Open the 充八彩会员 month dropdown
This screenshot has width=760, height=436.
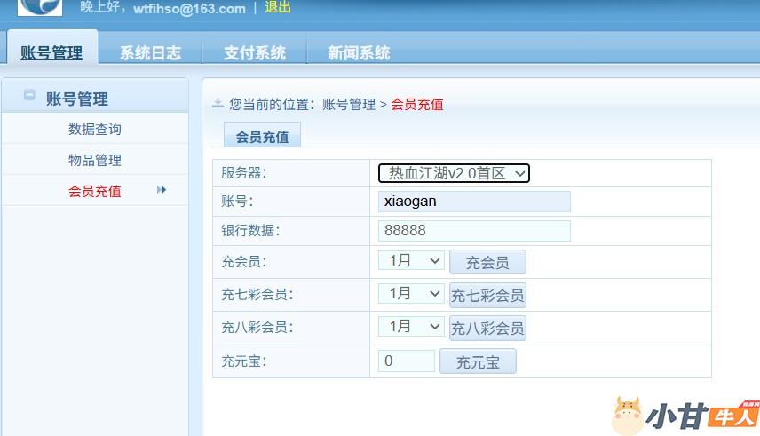[x=411, y=327]
